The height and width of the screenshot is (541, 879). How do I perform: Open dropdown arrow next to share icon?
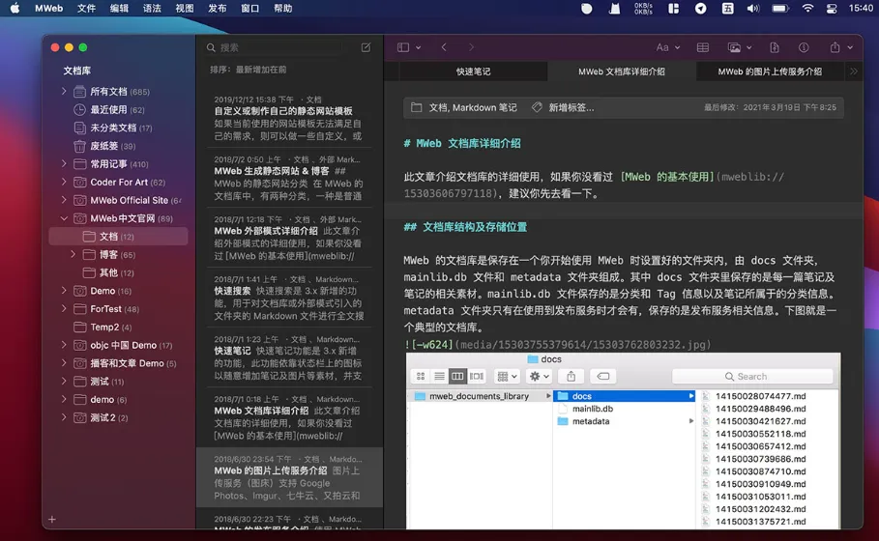tap(850, 47)
